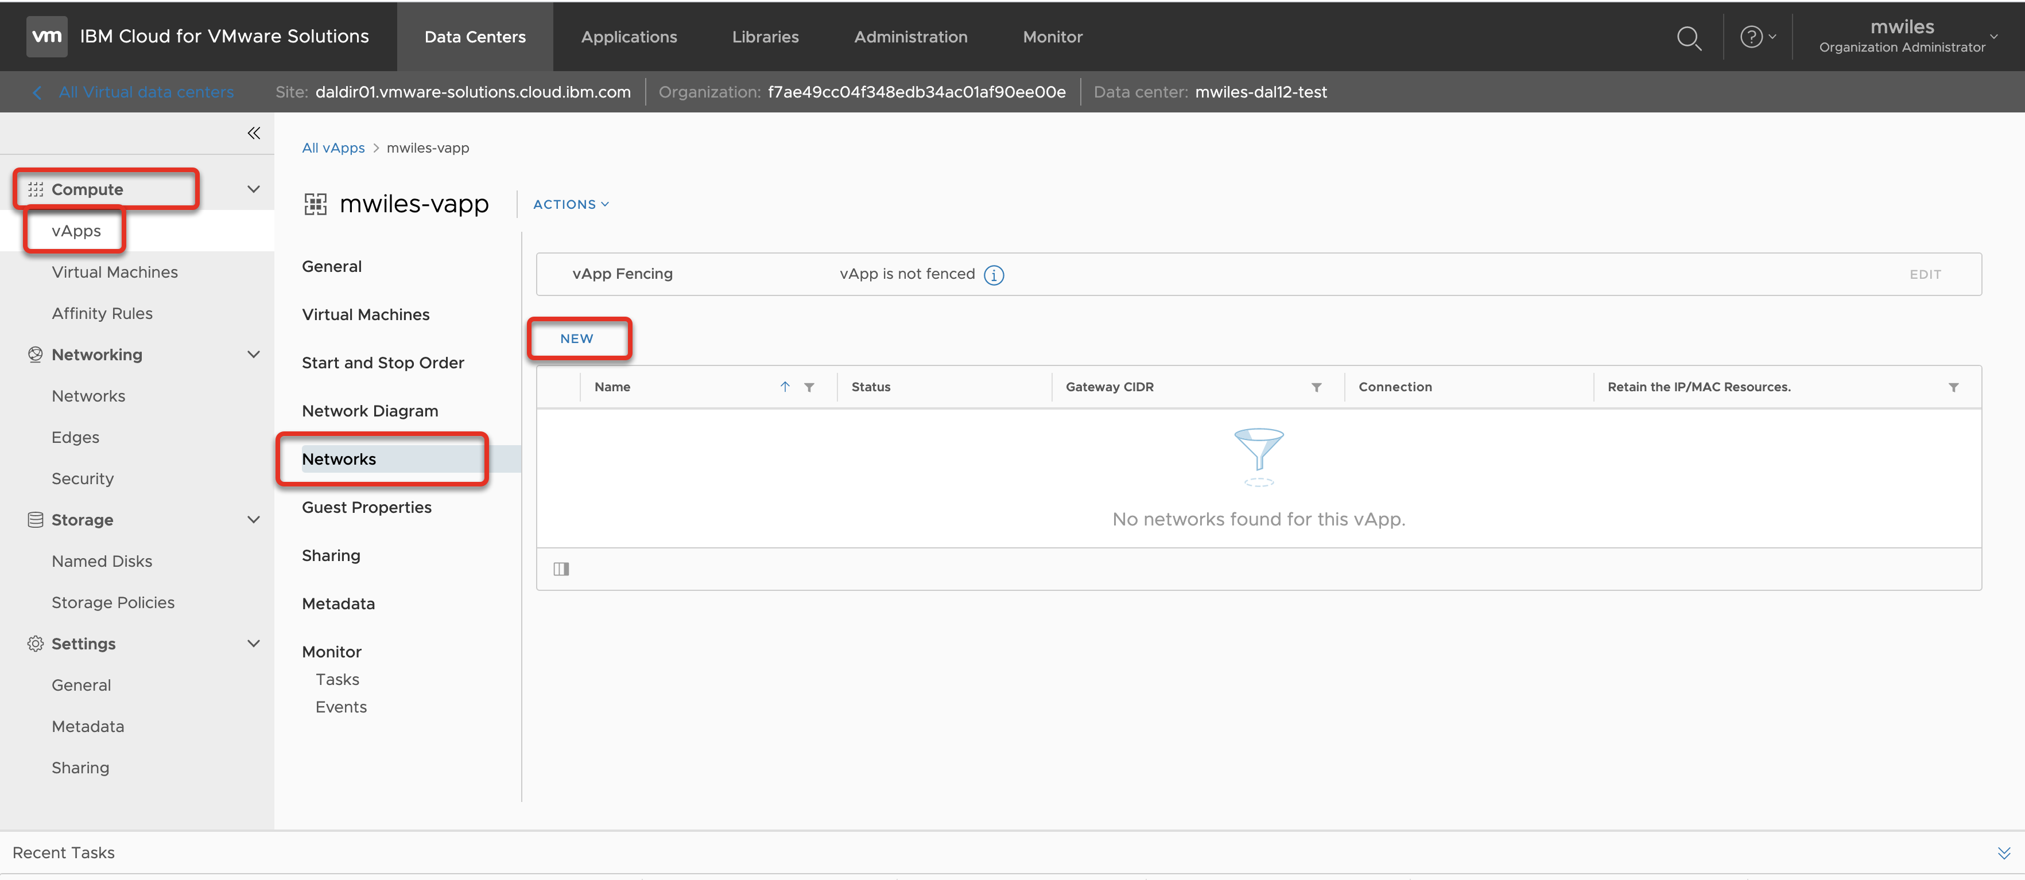
Task: Click the NEW network button
Action: click(x=577, y=338)
